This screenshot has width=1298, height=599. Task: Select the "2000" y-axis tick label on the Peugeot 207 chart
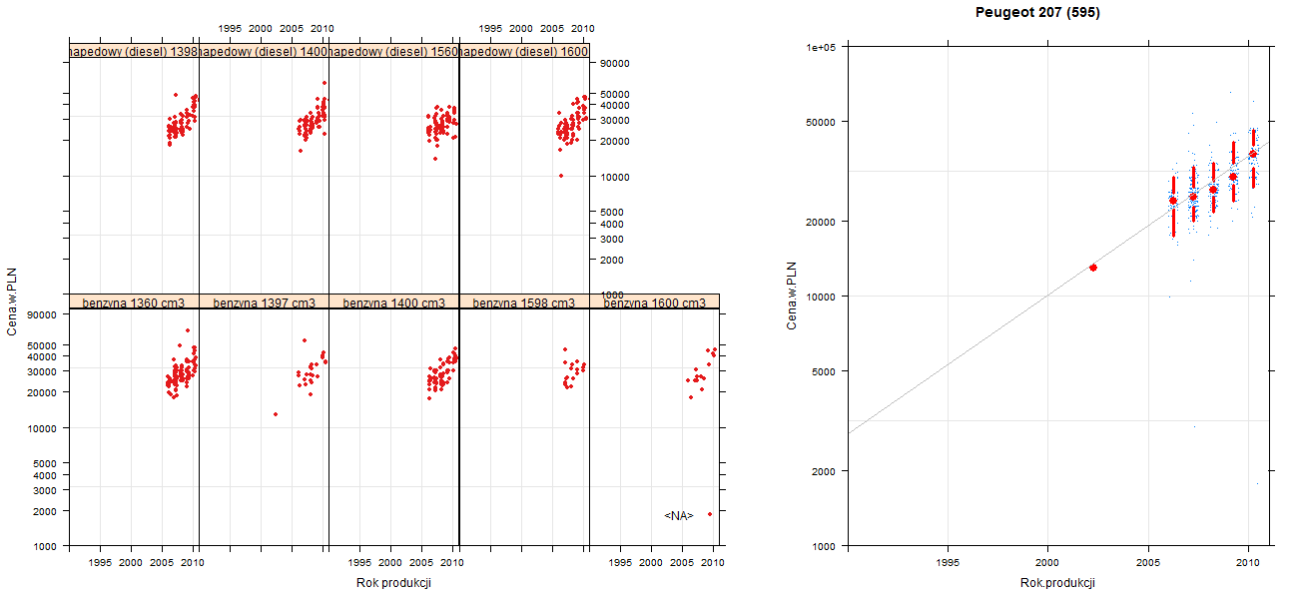coord(826,470)
